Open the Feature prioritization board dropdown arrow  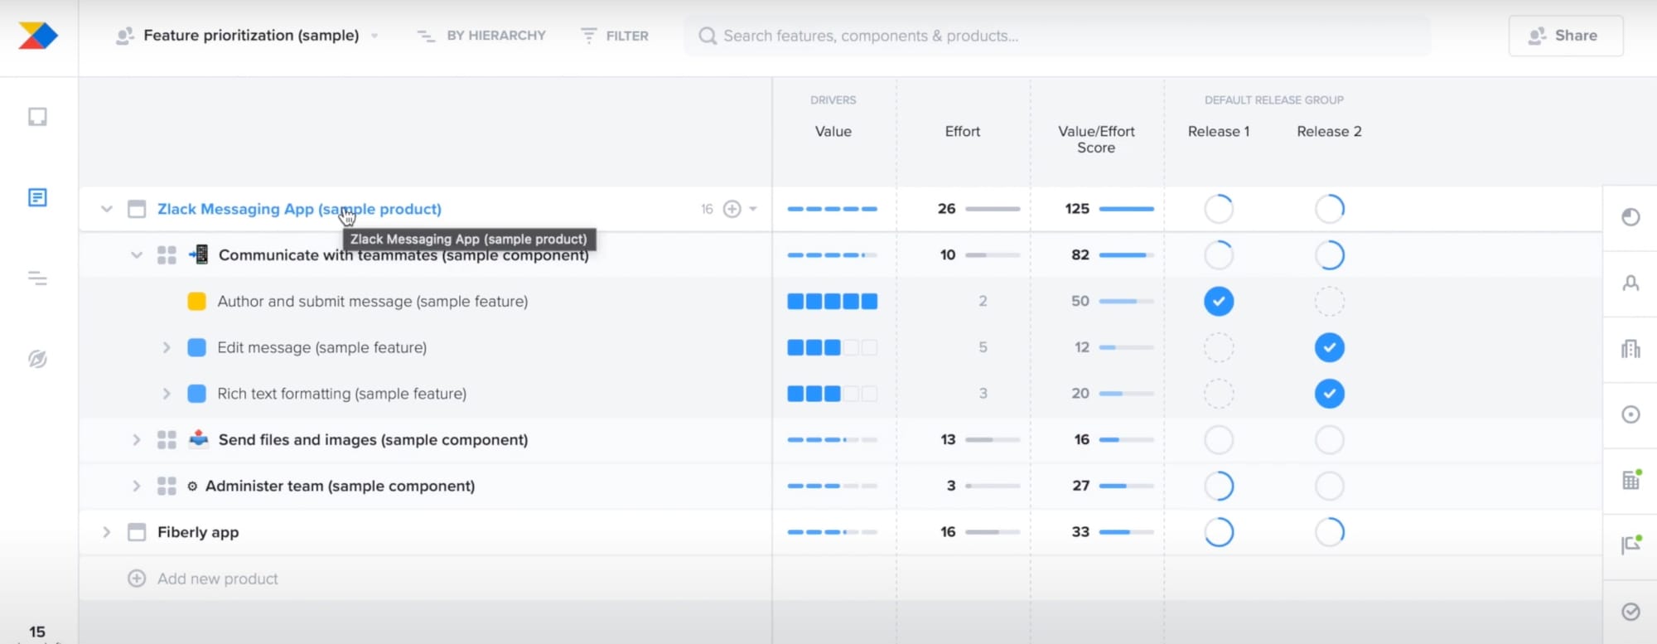[x=374, y=36]
